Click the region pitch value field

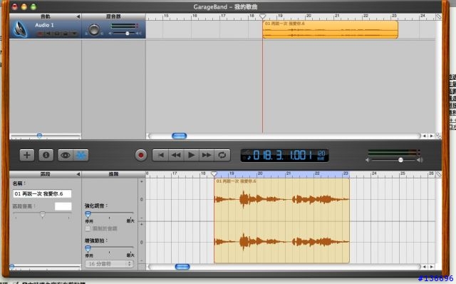63,206
